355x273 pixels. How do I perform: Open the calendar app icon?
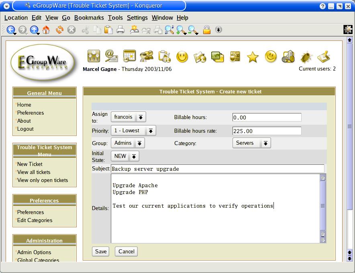point(129,56)
